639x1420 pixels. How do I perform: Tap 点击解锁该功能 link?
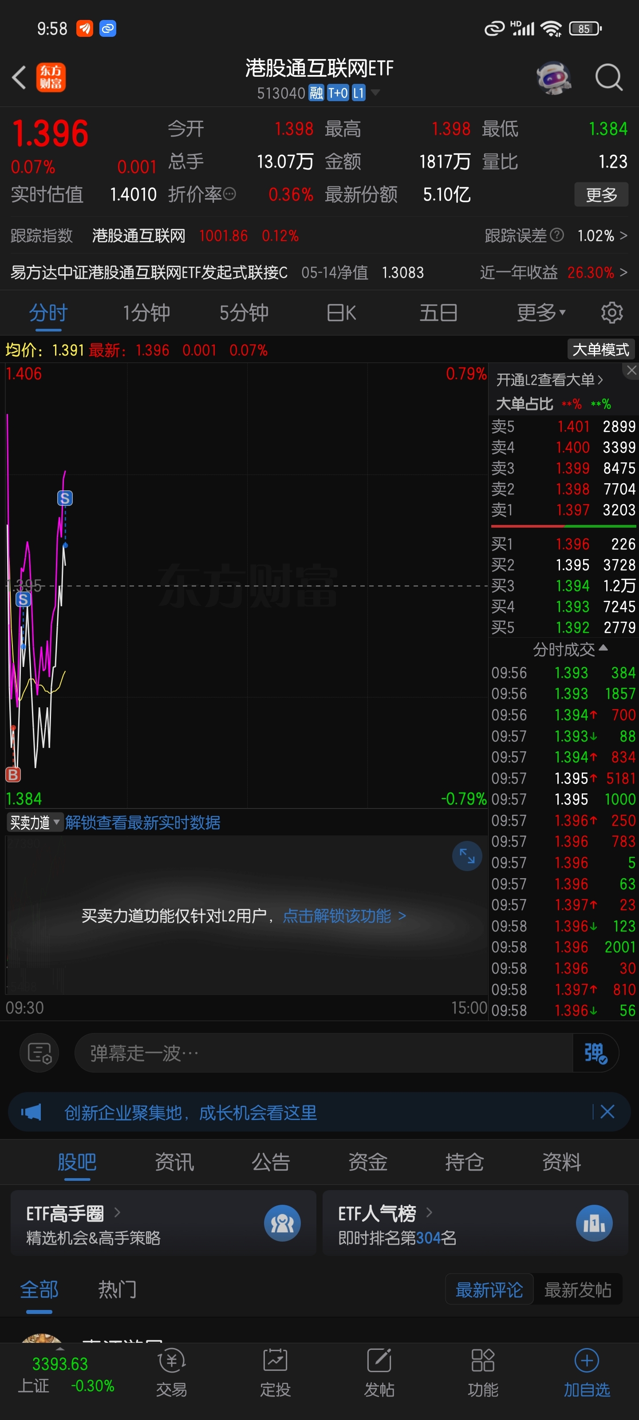(x=345, y=915)
